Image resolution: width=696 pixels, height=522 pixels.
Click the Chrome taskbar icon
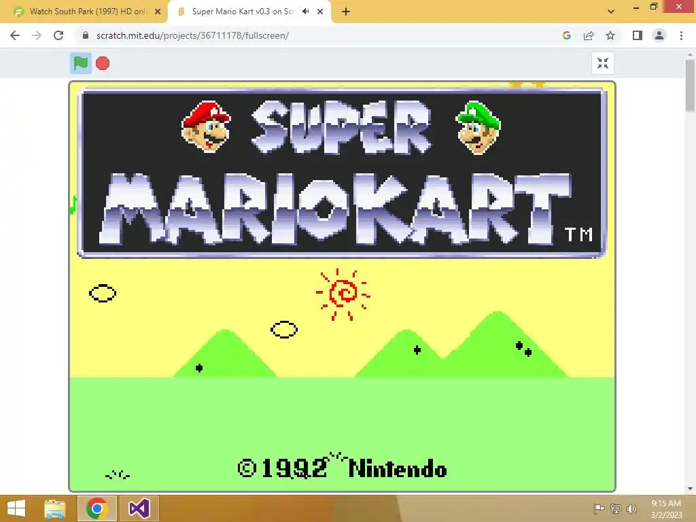pyautogui.click(x=97, y=508)
